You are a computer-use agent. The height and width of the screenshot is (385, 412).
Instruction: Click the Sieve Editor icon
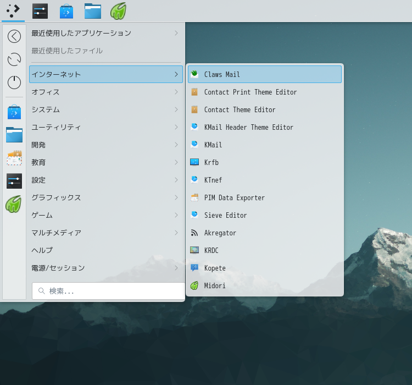(194, 215)
